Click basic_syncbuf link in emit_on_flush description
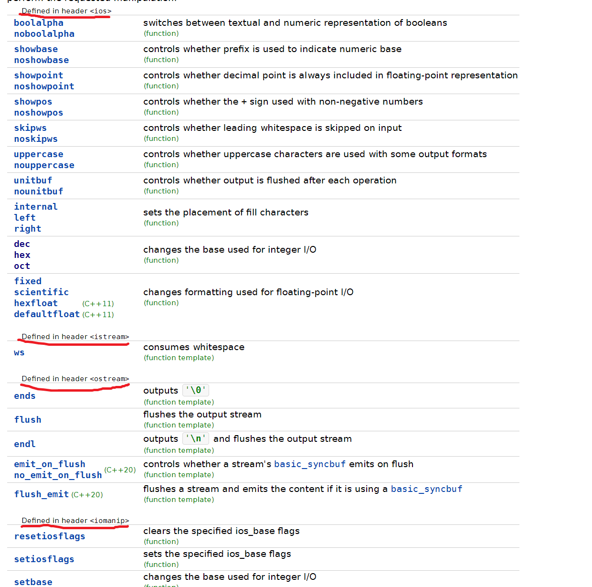The width and height of the screenshot is (592, 587). pyautogui.click(x=310, y=464)
